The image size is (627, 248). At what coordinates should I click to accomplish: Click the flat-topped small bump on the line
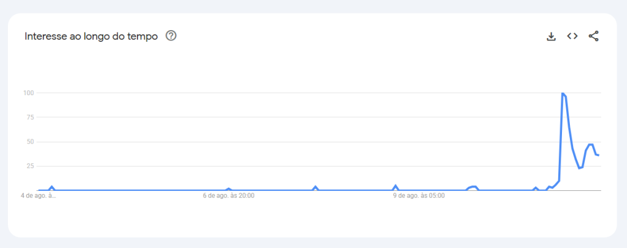(x=472, y=187)
